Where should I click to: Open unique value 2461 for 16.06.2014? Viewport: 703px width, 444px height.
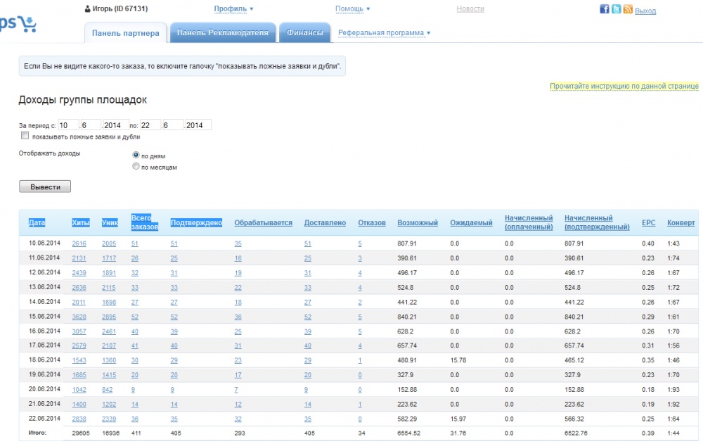tap(109, 331)
